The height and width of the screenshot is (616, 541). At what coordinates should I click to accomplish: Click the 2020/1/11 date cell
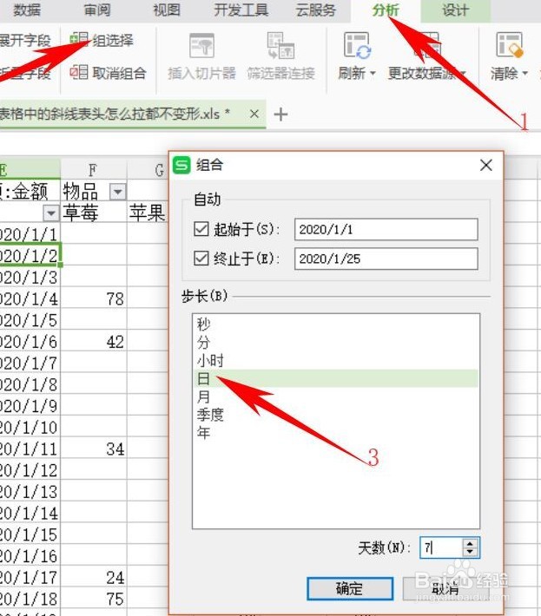click(x=30, y=449)
